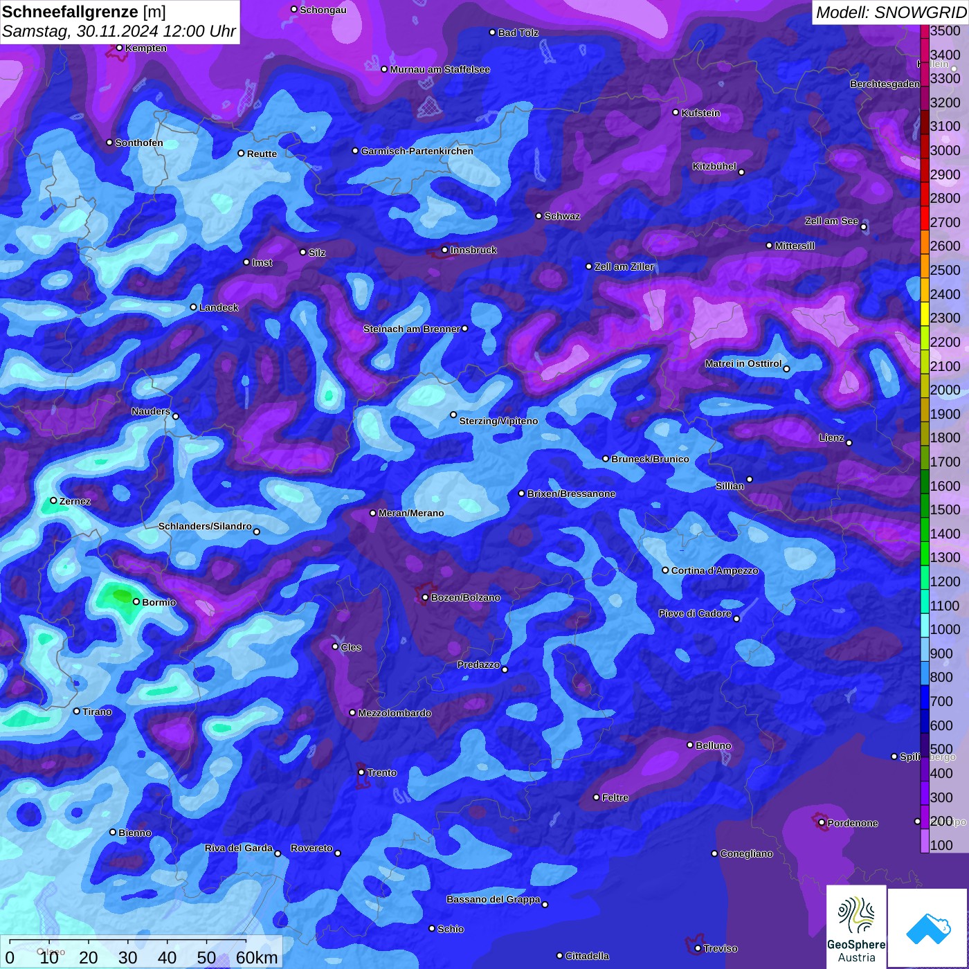
Task: Click the Reutte label
Action: pyautogui.click(x=262, y=154)
